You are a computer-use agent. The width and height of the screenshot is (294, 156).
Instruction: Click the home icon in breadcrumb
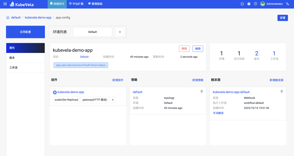click(x=8, y=17)
